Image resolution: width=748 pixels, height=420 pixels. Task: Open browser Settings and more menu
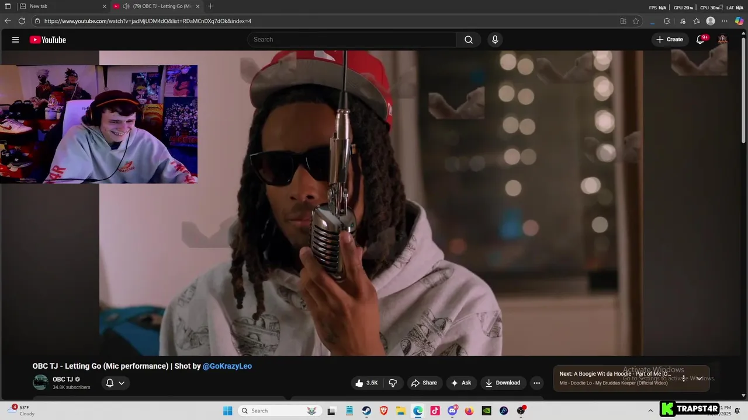click(725, 21)
